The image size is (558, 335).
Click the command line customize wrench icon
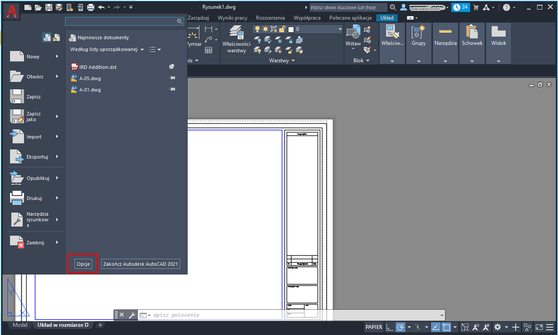tap(132, 315)
